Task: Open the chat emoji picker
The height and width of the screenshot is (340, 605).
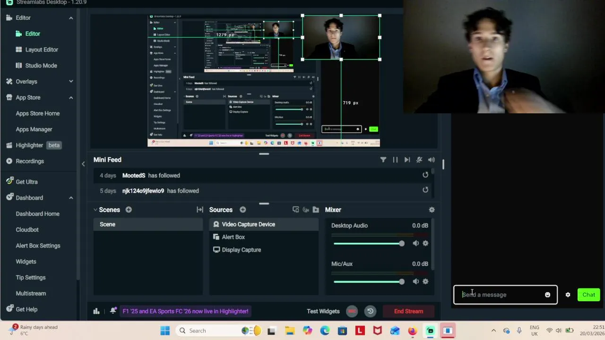Action: click(x=547, y=295)
